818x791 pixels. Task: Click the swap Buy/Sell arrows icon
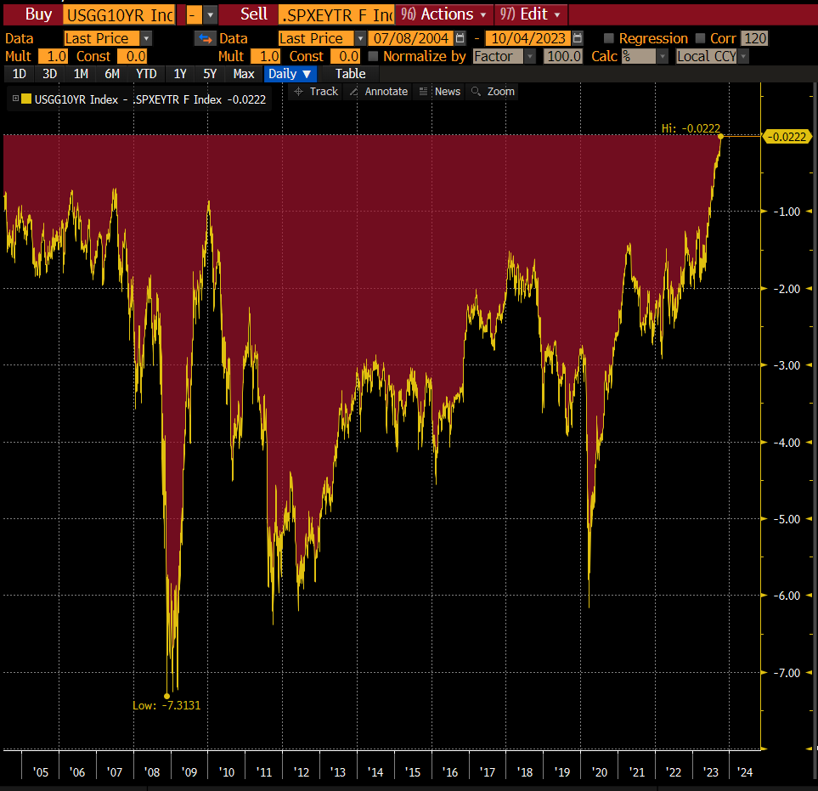click(205, 38)
